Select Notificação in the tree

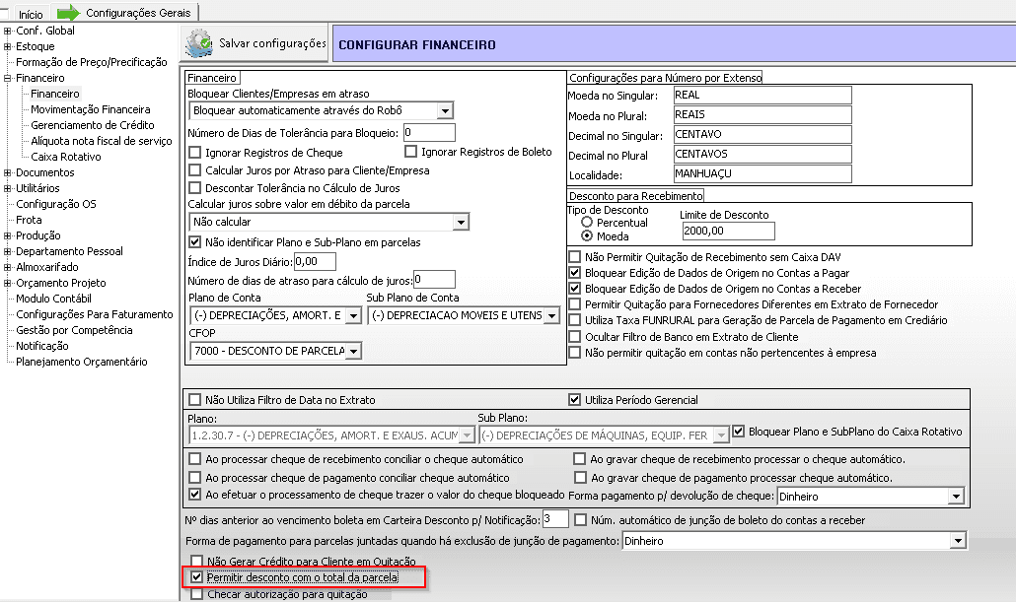(42, 346)
